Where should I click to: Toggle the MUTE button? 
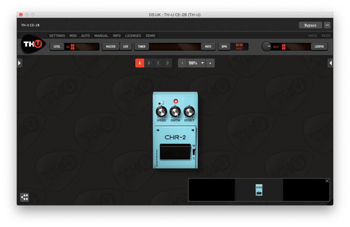click(x=208, y=47)
